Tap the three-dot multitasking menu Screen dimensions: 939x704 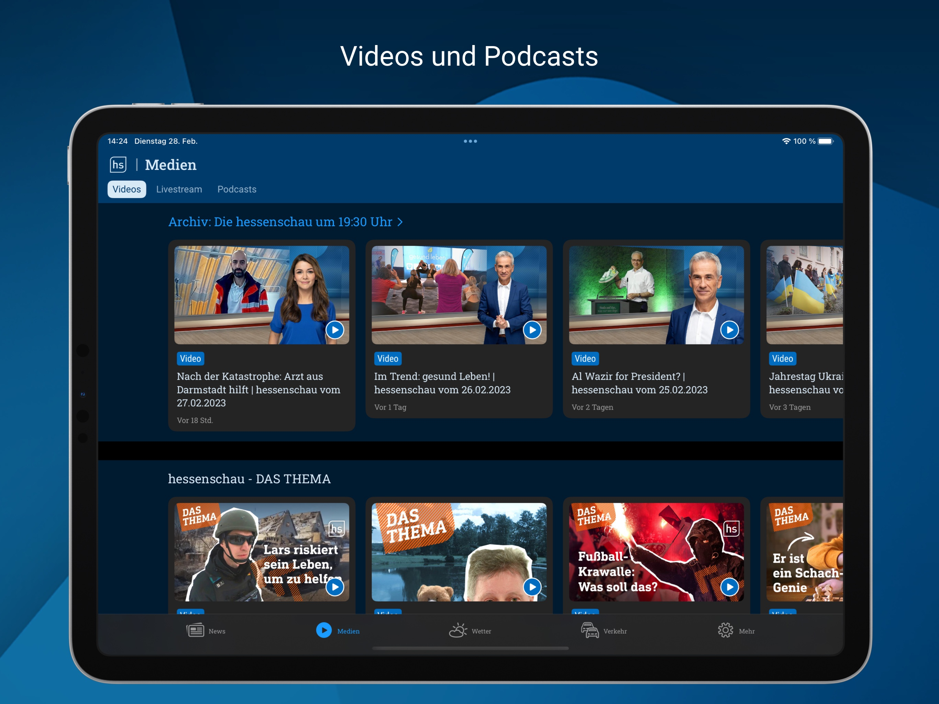(x=470, y=141)
